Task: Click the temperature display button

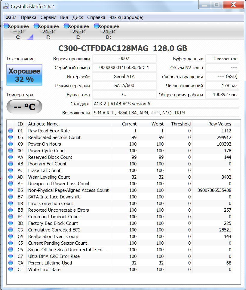Action: (x=24, y=107)
